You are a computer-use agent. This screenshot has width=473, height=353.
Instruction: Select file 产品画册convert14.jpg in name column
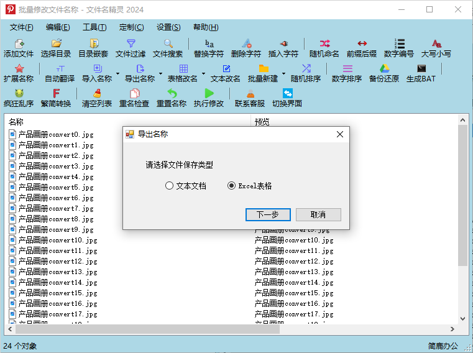53,282
